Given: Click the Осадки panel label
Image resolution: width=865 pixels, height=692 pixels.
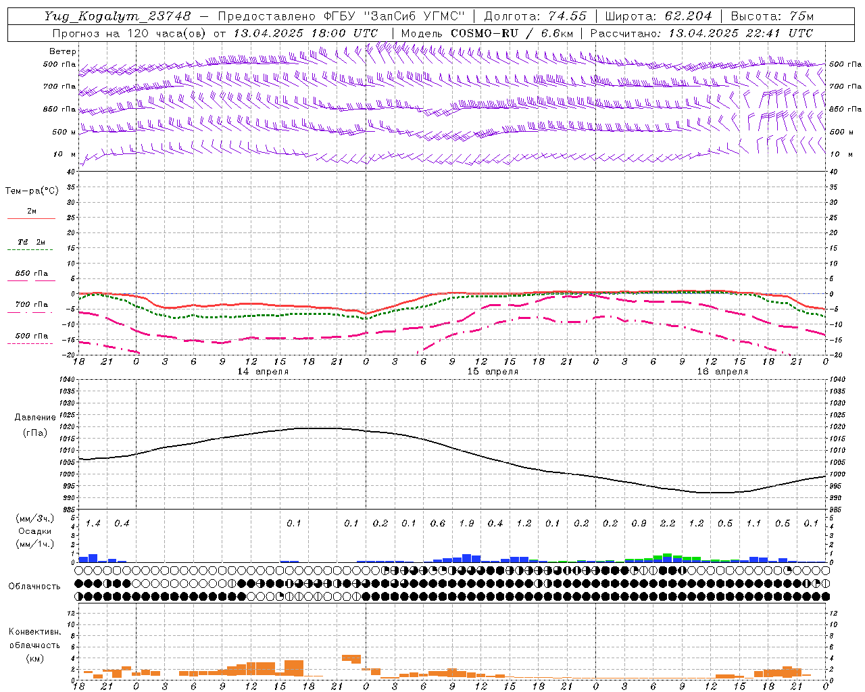Looking at the screenshot, I should 35,531.
